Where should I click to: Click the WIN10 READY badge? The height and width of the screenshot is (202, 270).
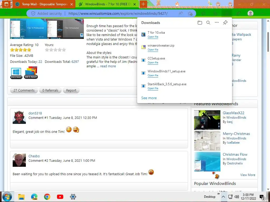click(16, 73)
